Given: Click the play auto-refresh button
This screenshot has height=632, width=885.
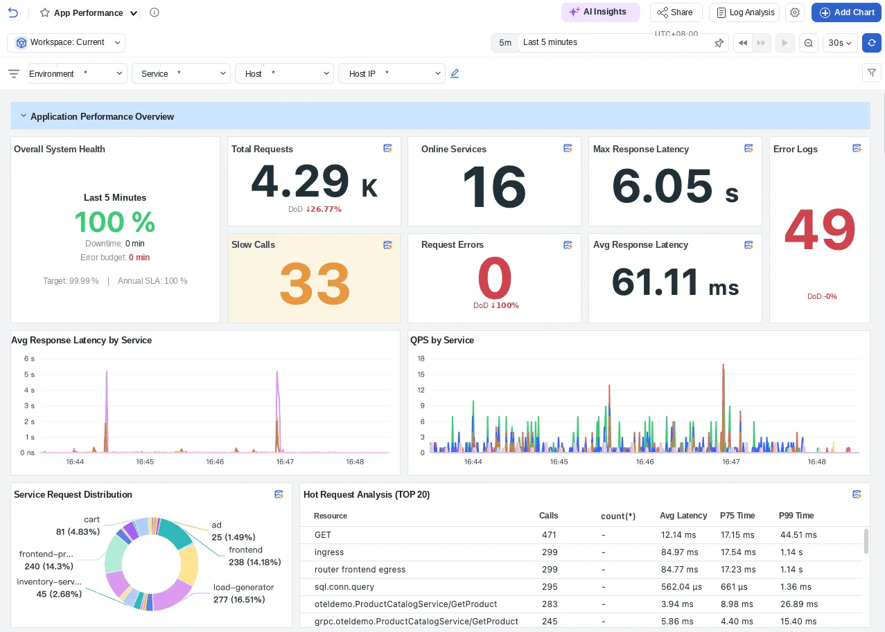Looking at the screenshot, I should (785, 43).
